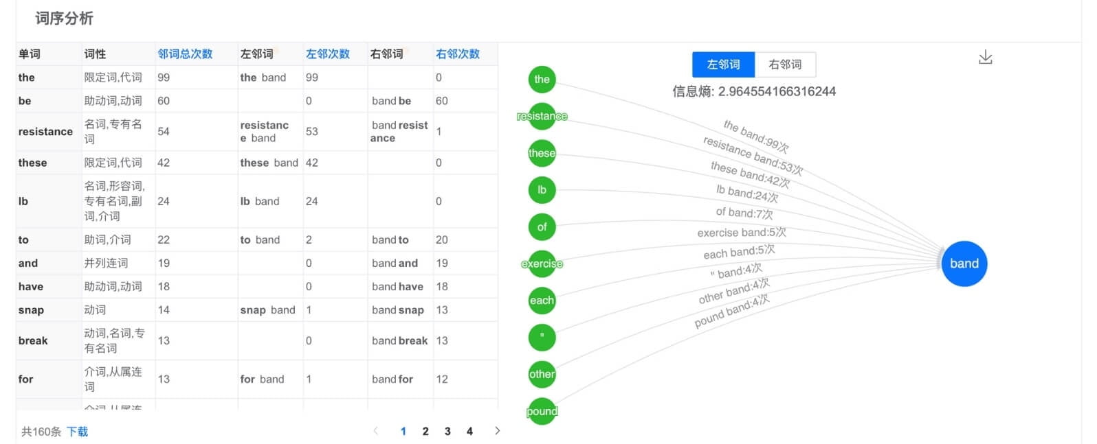Click the word 'be' in 单词 column
Viewport: 1097px width, 444px height.
pyautogui.click(x=25, y=101)
